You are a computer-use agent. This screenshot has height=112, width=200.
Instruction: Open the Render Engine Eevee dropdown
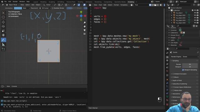[190, 57]
